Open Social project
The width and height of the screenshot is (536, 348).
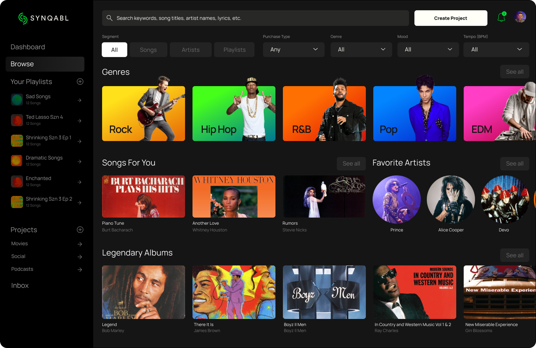click(x=18, y=257)
